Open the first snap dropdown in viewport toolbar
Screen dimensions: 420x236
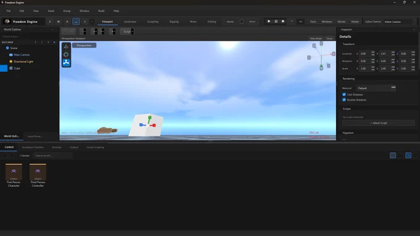coord(83,32)
